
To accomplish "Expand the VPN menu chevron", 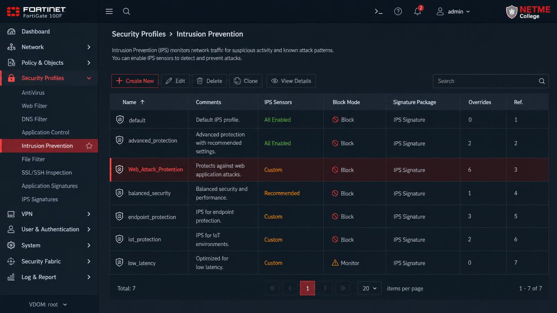I will pyautogui.click(x=89, y=214).
